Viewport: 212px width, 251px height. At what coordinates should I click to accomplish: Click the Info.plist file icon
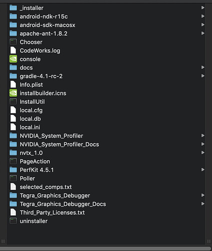[x=13, y=84]
